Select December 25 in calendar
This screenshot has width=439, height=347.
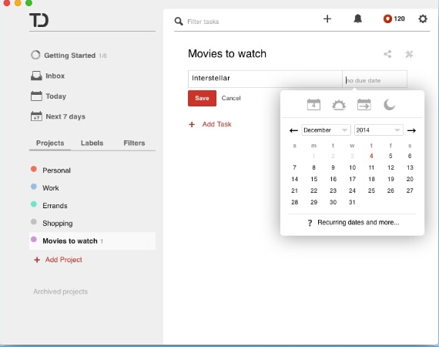click(371, 190)
